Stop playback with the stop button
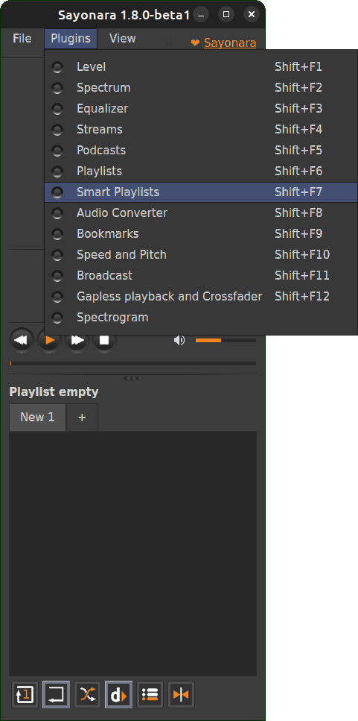Image resolution: width=358 pixels, height=721 pixels. coord(105,341)
